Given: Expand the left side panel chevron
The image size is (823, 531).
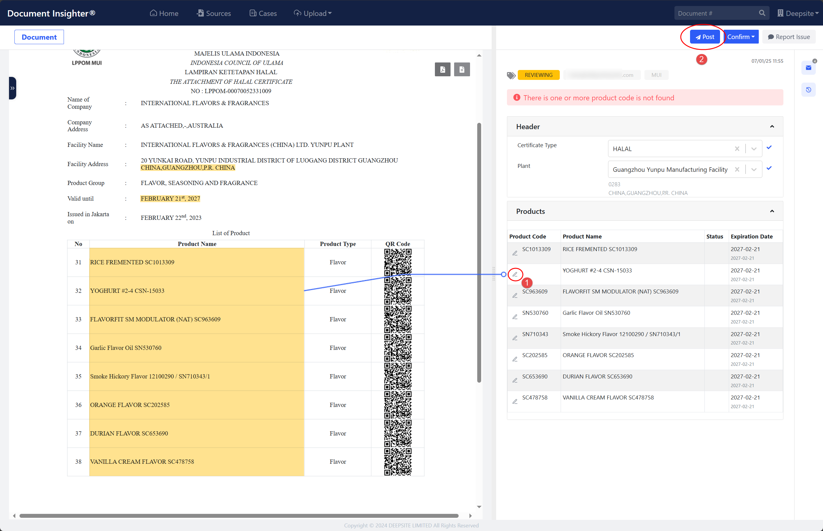Looking at the screenshot, I should pos(12,88).
